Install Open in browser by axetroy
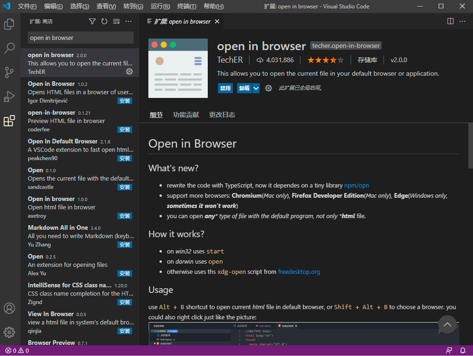This screenshot has height=356, width=473. (x=125, y=216)
